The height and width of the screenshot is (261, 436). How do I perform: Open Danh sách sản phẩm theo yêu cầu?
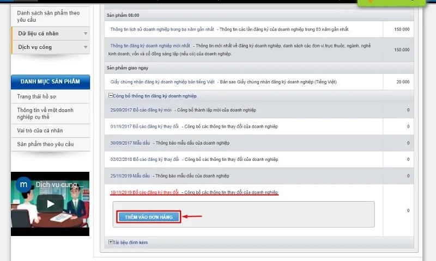click(48, 16)
